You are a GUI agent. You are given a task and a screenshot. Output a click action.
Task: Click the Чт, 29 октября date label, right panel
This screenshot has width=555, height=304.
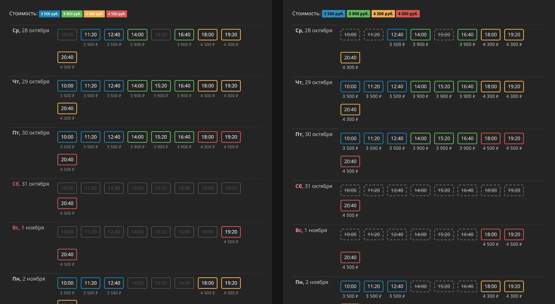point(314,82)
